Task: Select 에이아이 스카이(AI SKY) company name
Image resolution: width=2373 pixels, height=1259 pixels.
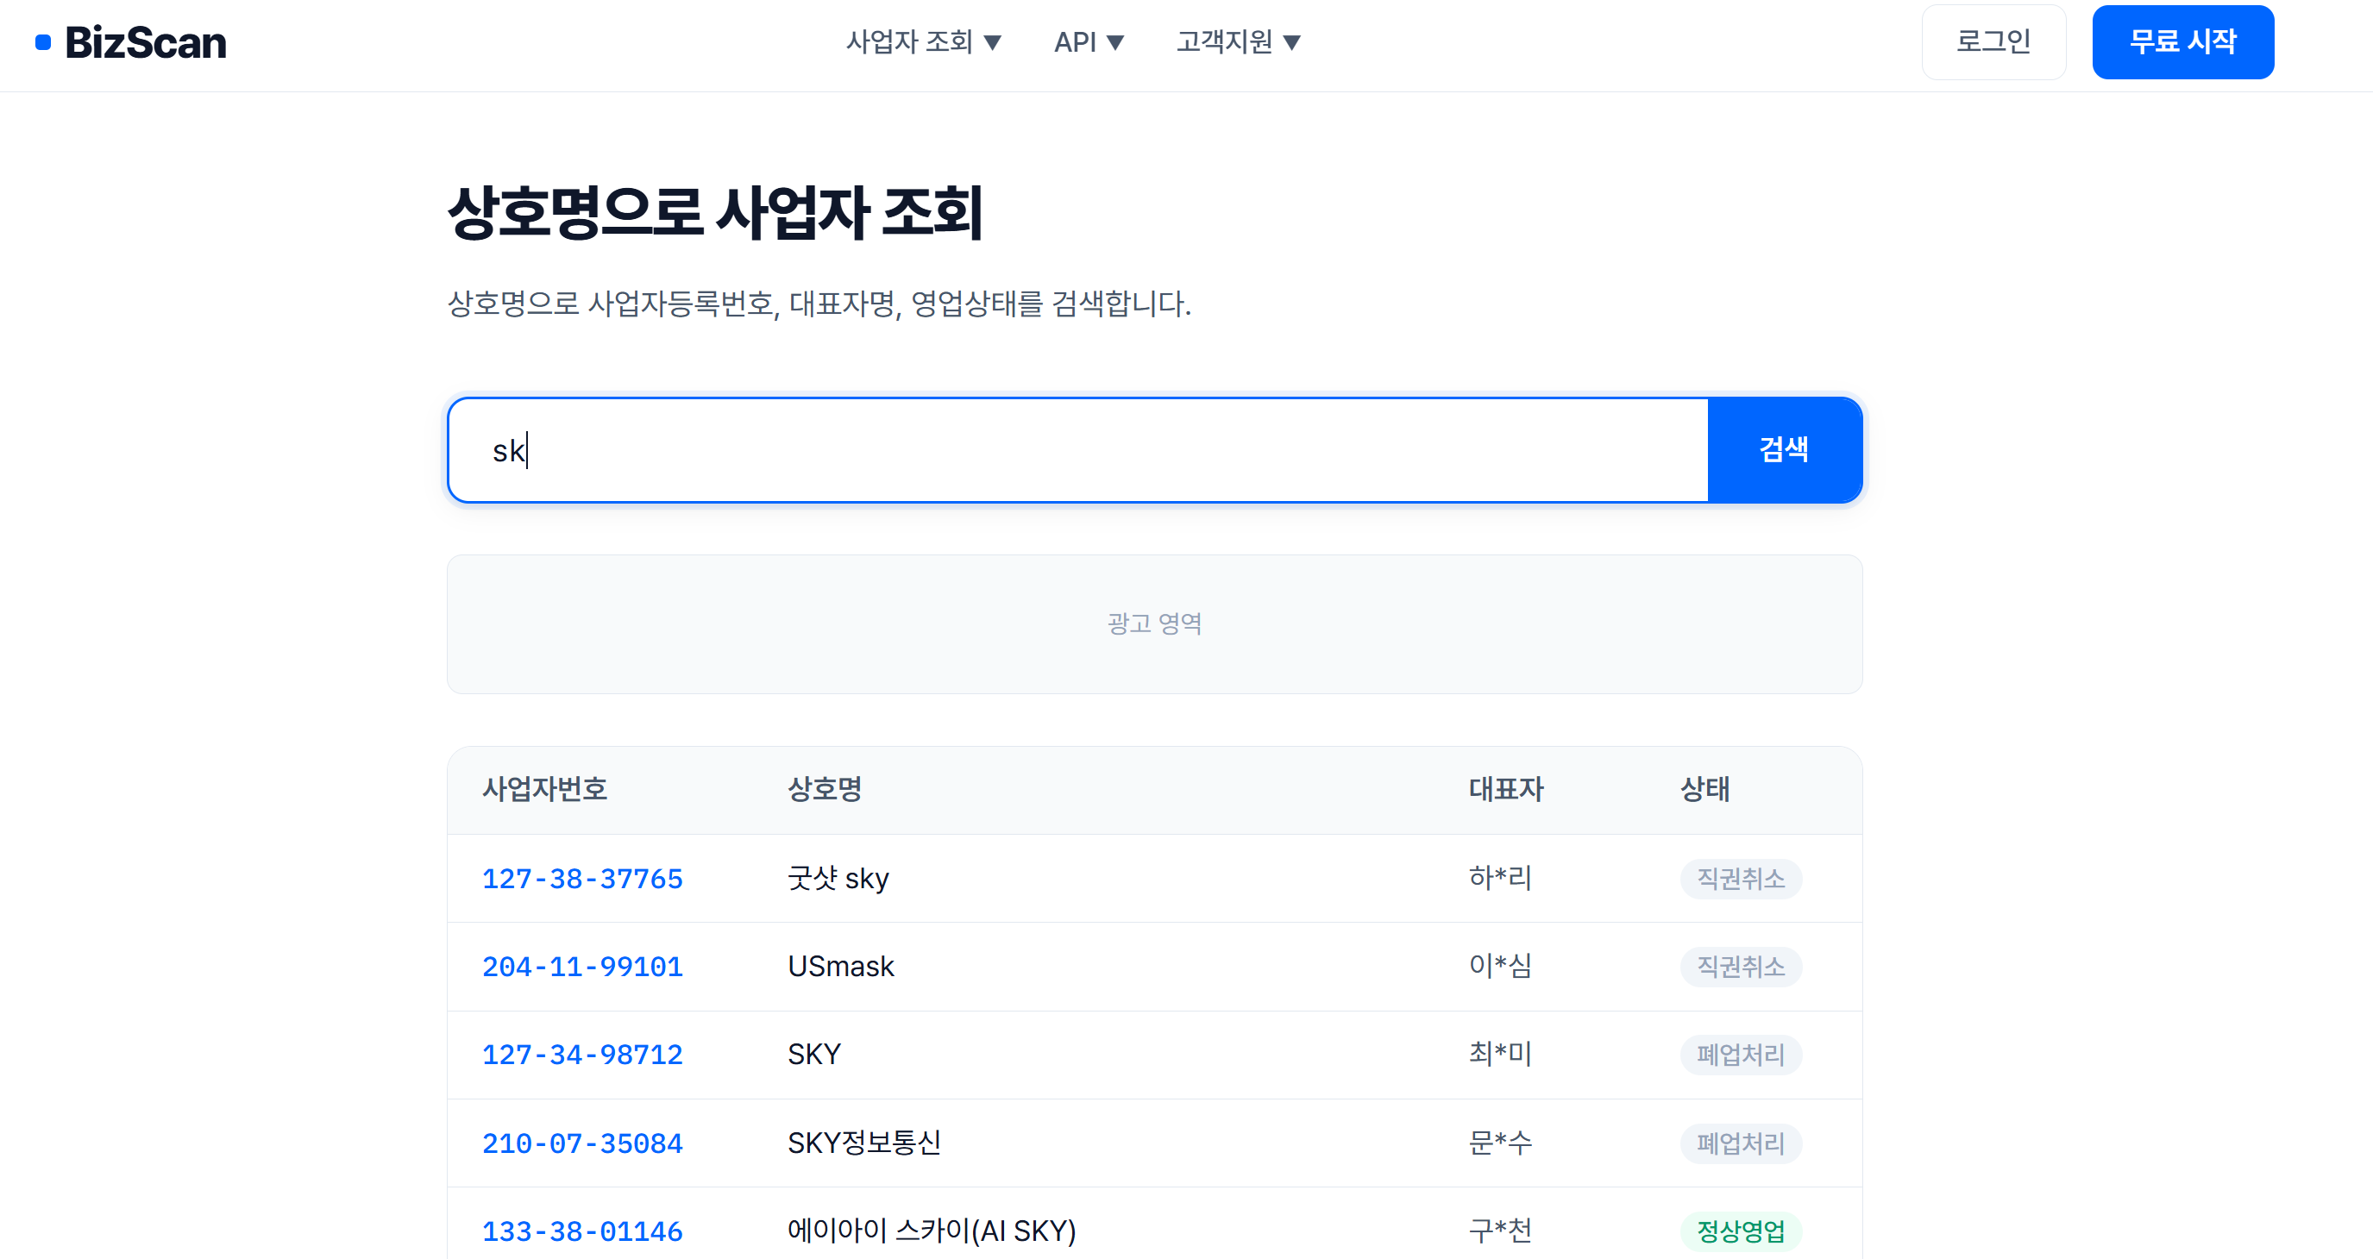Action: pyautogui.click(x=932, y=1231)
